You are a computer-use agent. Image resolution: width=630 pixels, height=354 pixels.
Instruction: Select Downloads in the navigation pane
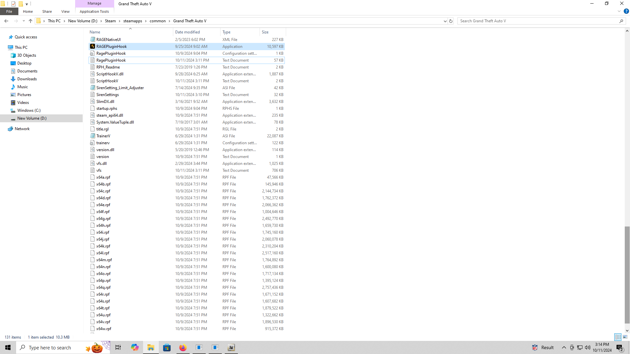[27, 79]
